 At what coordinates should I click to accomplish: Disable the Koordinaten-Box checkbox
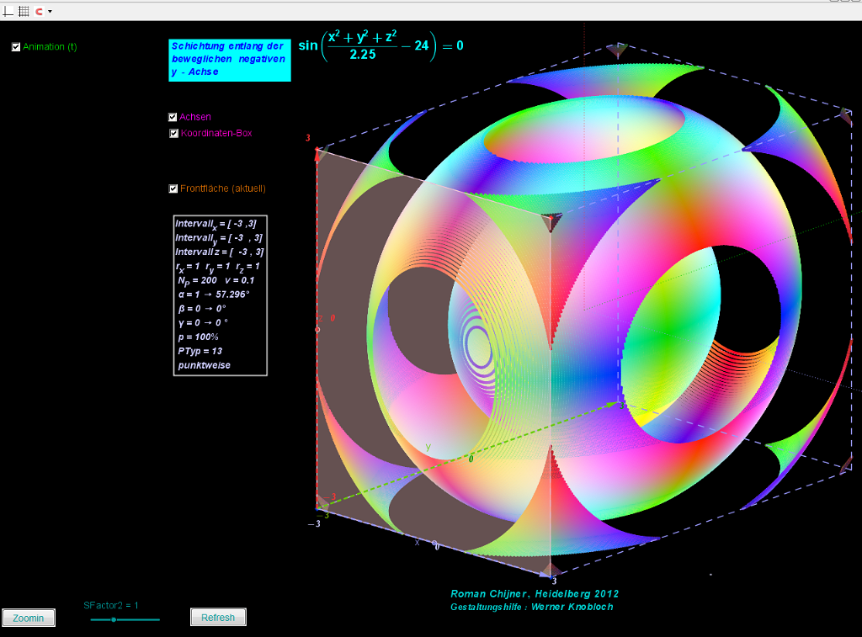click(x=173, y=133)
